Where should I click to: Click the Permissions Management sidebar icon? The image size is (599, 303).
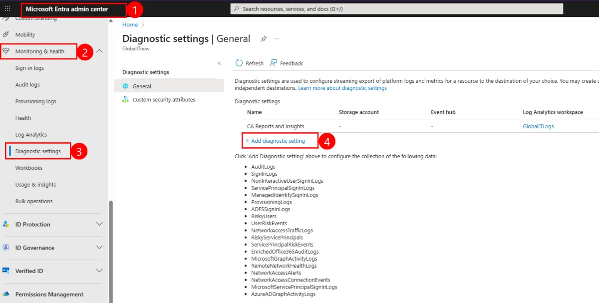(x=6, y=294)
